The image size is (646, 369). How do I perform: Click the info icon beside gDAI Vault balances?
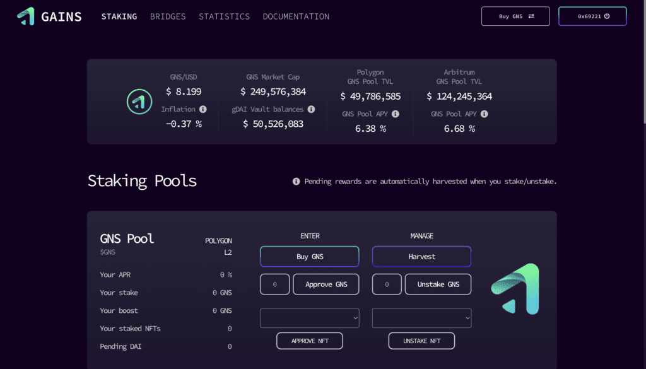(x=312, y=109)
